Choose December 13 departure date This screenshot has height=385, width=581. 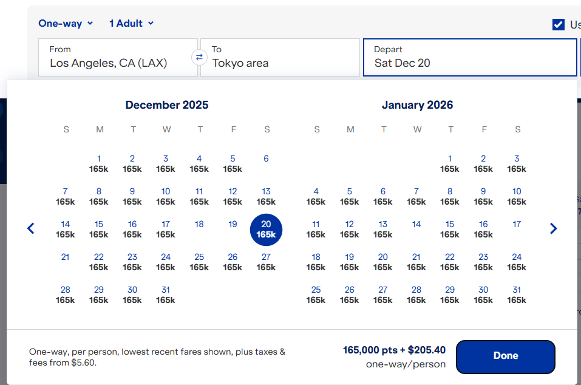click(x=266, y=197)
